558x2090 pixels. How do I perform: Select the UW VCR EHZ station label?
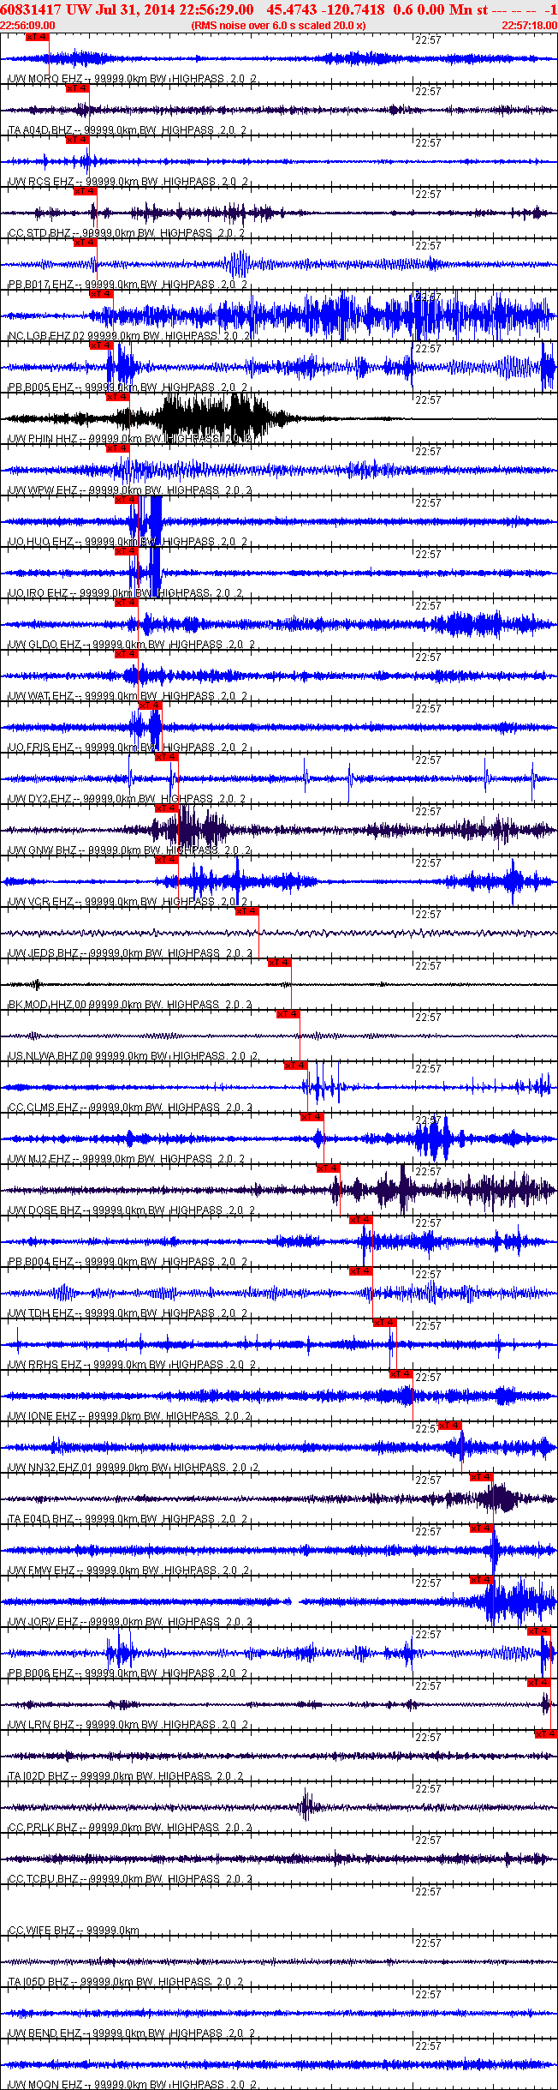(41, 902)
